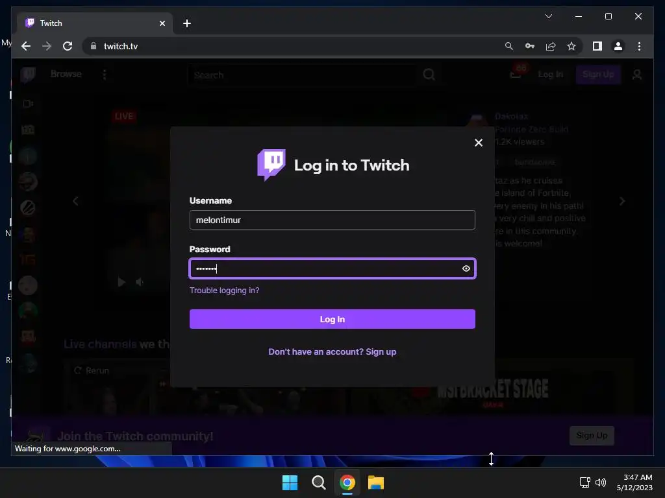Open the clock showing 3:47 AM

[x=634, y=482]
